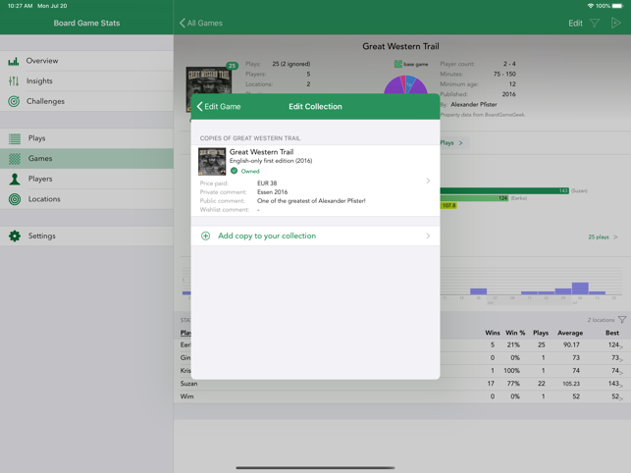This screenshot has width=631, height=473.
Task: Click the tallest bar in plays histogram
Action: [x=580, y=289]
